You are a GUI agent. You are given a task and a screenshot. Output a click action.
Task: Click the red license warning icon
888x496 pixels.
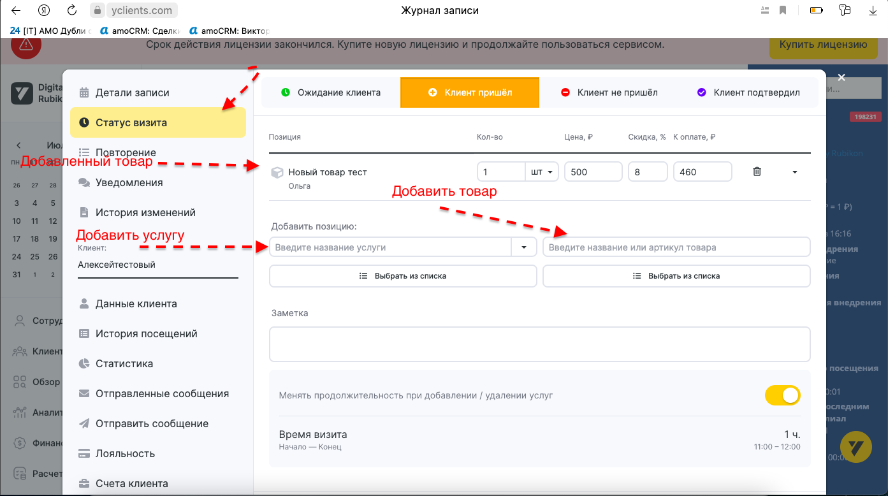[26, 45]
